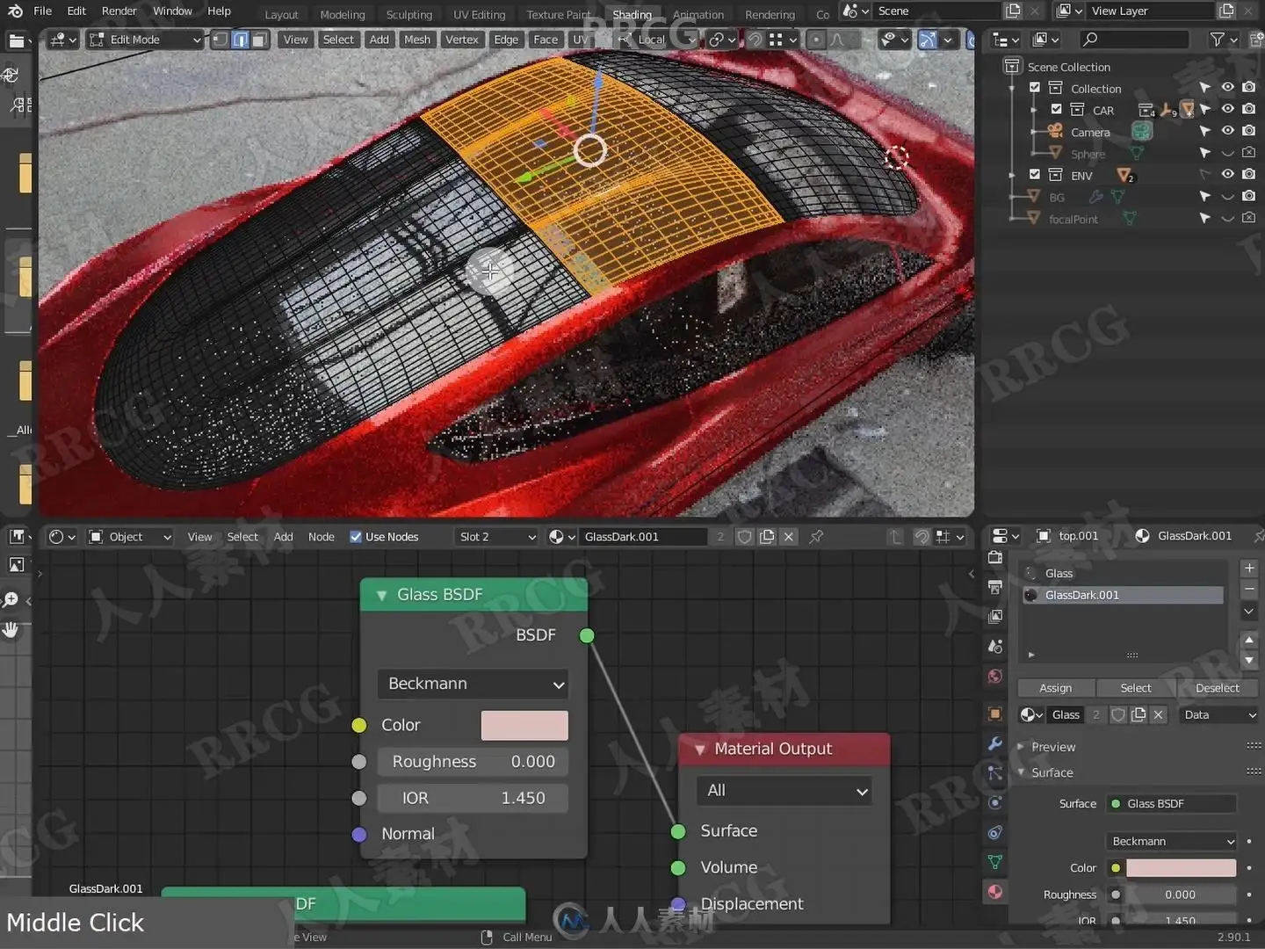This screenshot has width=1265, height=949.
Task: Toggle Use Nodes checkbox
Action: tap(356, 537)
